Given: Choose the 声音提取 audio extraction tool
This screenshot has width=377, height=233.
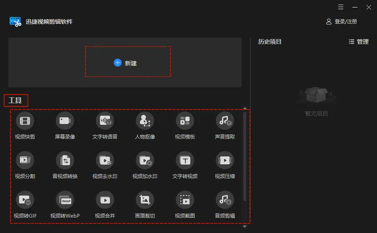Looking at the screenshot, I should click(225, 125).
